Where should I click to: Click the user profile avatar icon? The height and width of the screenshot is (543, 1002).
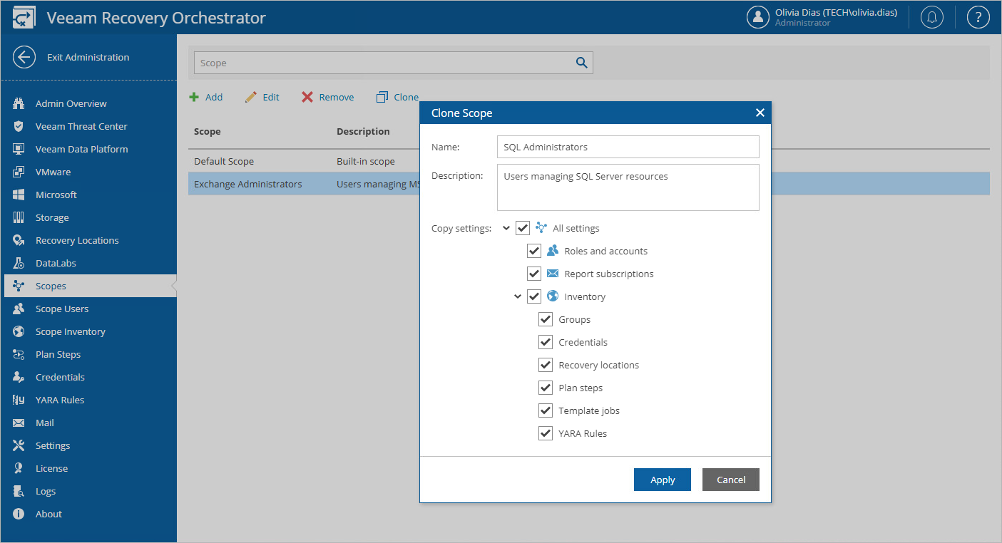(757, 17)
